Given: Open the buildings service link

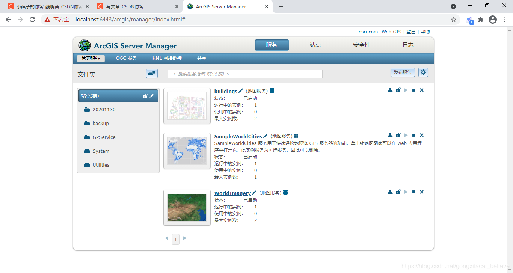Looking at the screenshot, I should pos(226,91).
